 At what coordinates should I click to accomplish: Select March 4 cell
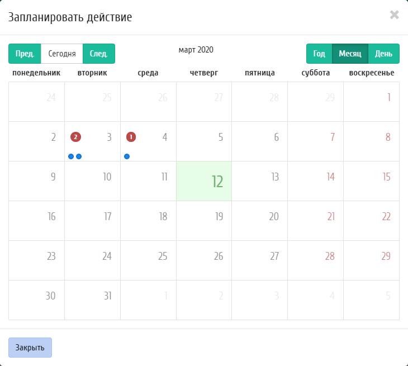(148, 141)
